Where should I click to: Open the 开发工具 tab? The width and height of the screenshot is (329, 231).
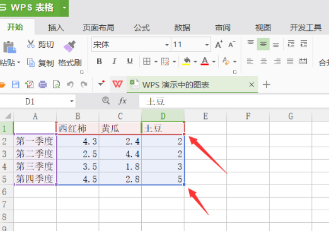[306, 28]
